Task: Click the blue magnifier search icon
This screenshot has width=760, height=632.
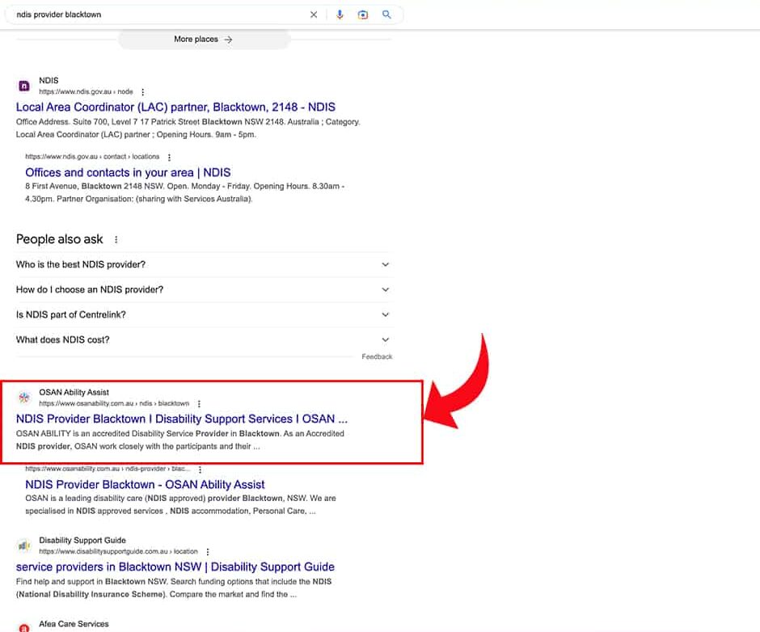Action: point(386,15)
